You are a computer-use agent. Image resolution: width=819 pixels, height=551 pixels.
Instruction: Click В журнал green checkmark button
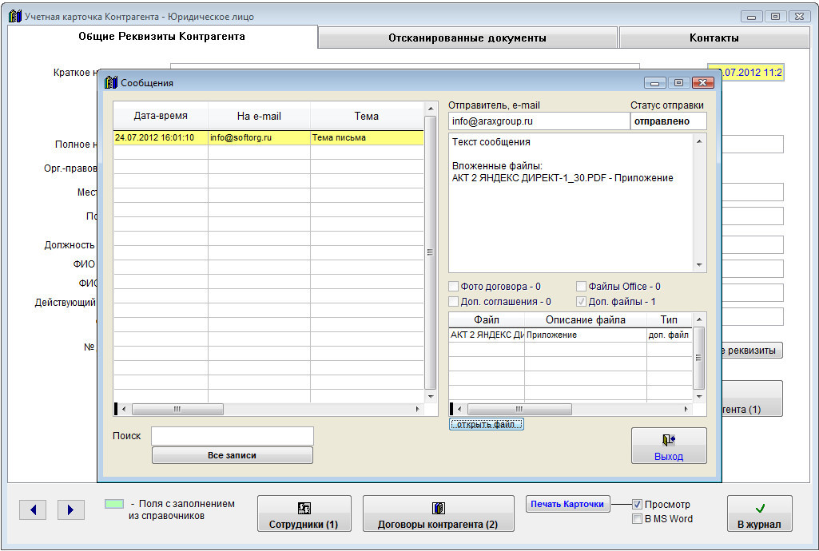coord(759,513)
